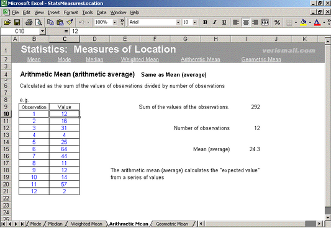Viewport: 331px width, 228px height.
Task: Open the Data menu
Action: click(x=101, y=12)
